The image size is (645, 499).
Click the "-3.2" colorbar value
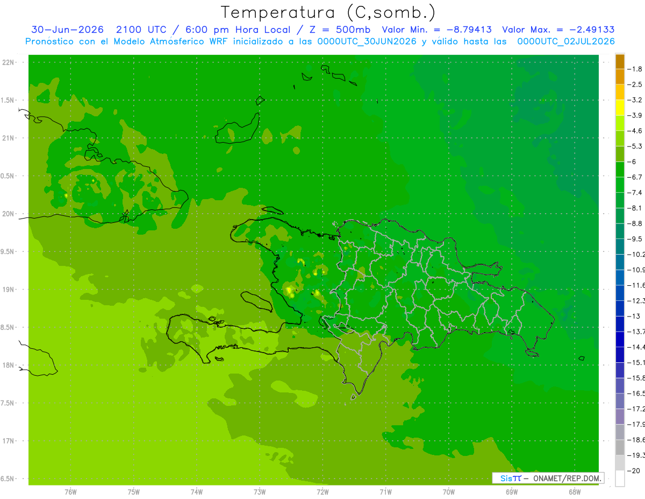pyautogui.click(x=635, y=100)
